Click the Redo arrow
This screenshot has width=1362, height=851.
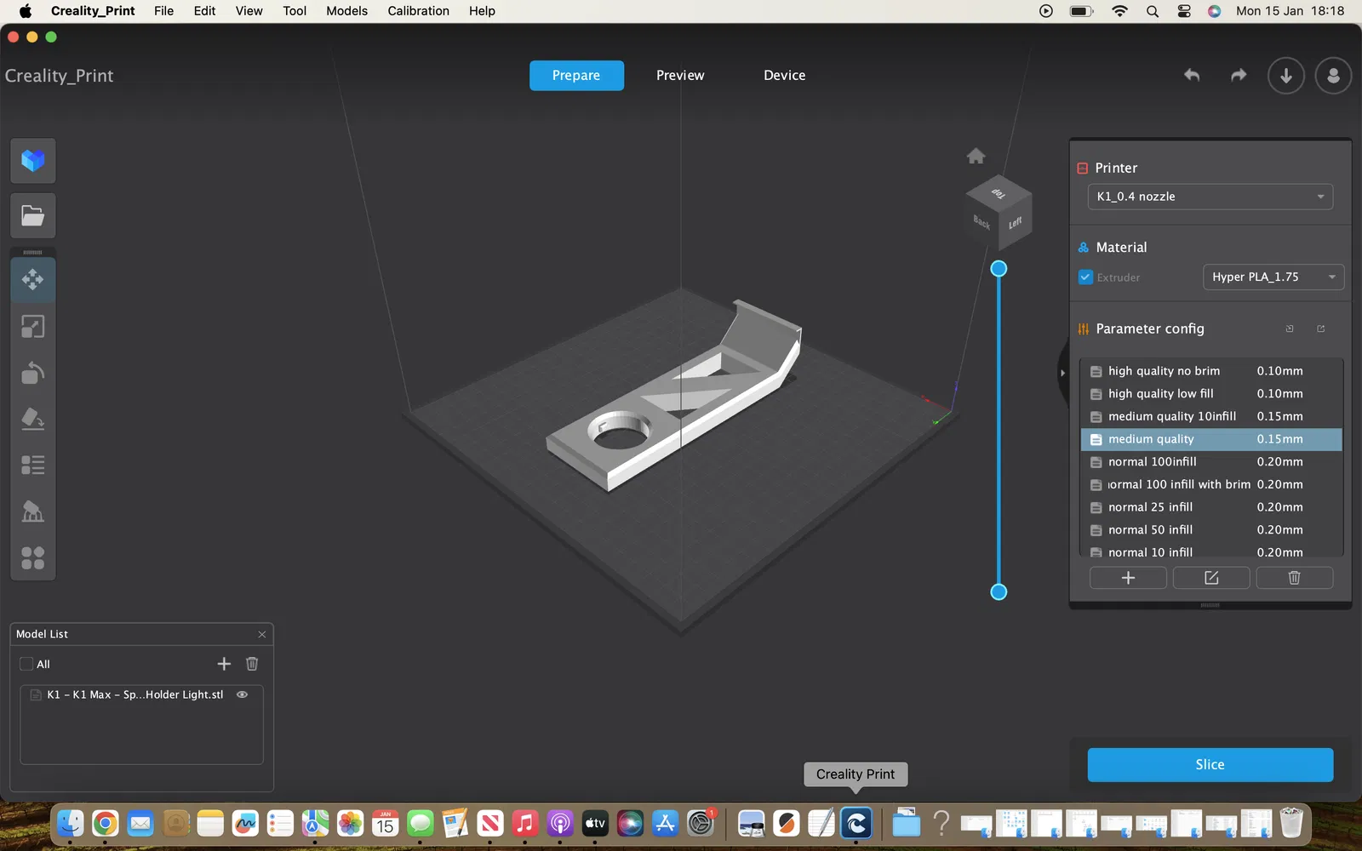point(1239,75)
